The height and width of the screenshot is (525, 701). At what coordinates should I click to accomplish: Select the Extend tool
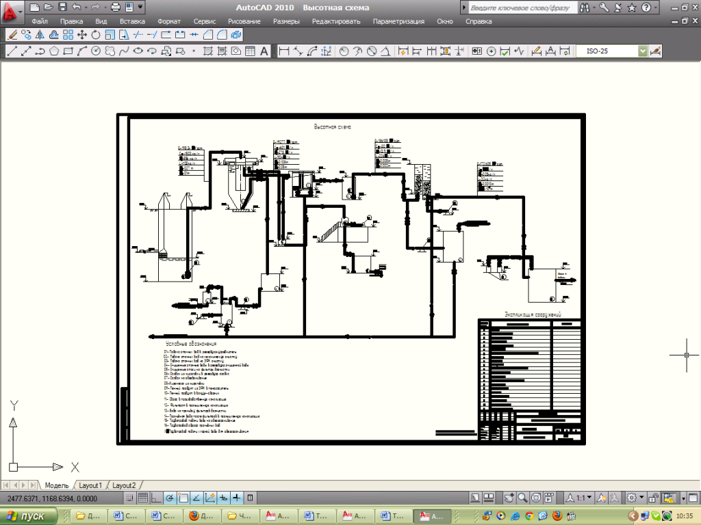pyautogui.click(x=152, y=35)
